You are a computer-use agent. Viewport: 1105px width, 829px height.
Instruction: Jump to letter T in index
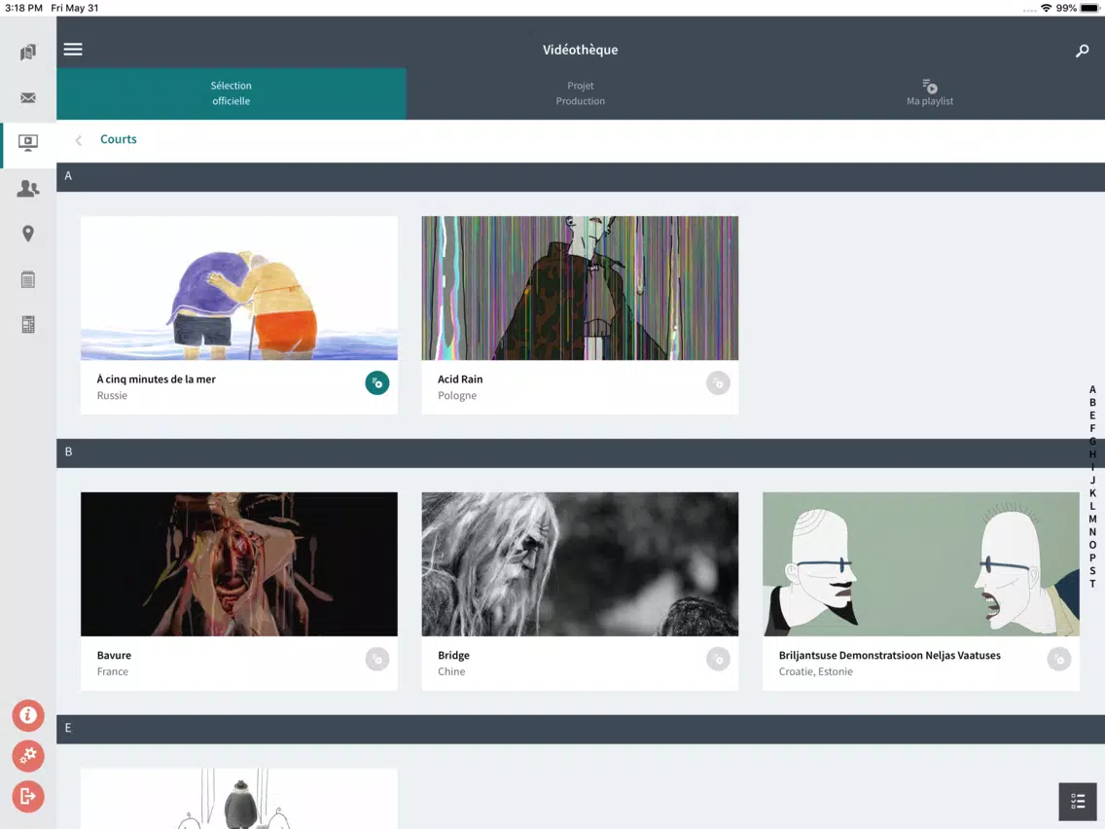[1092, 584]
